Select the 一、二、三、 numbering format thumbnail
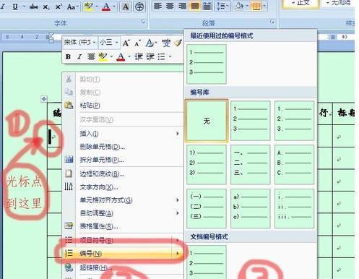 [x=251, y=164]
